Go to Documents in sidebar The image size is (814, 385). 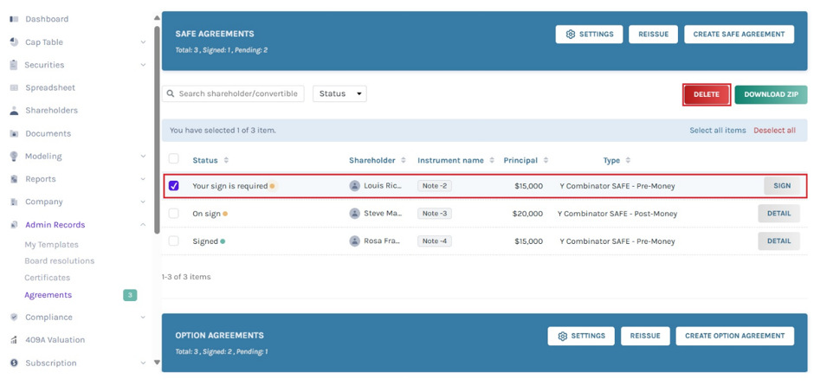pyautogui.click(x=48, y=133)
